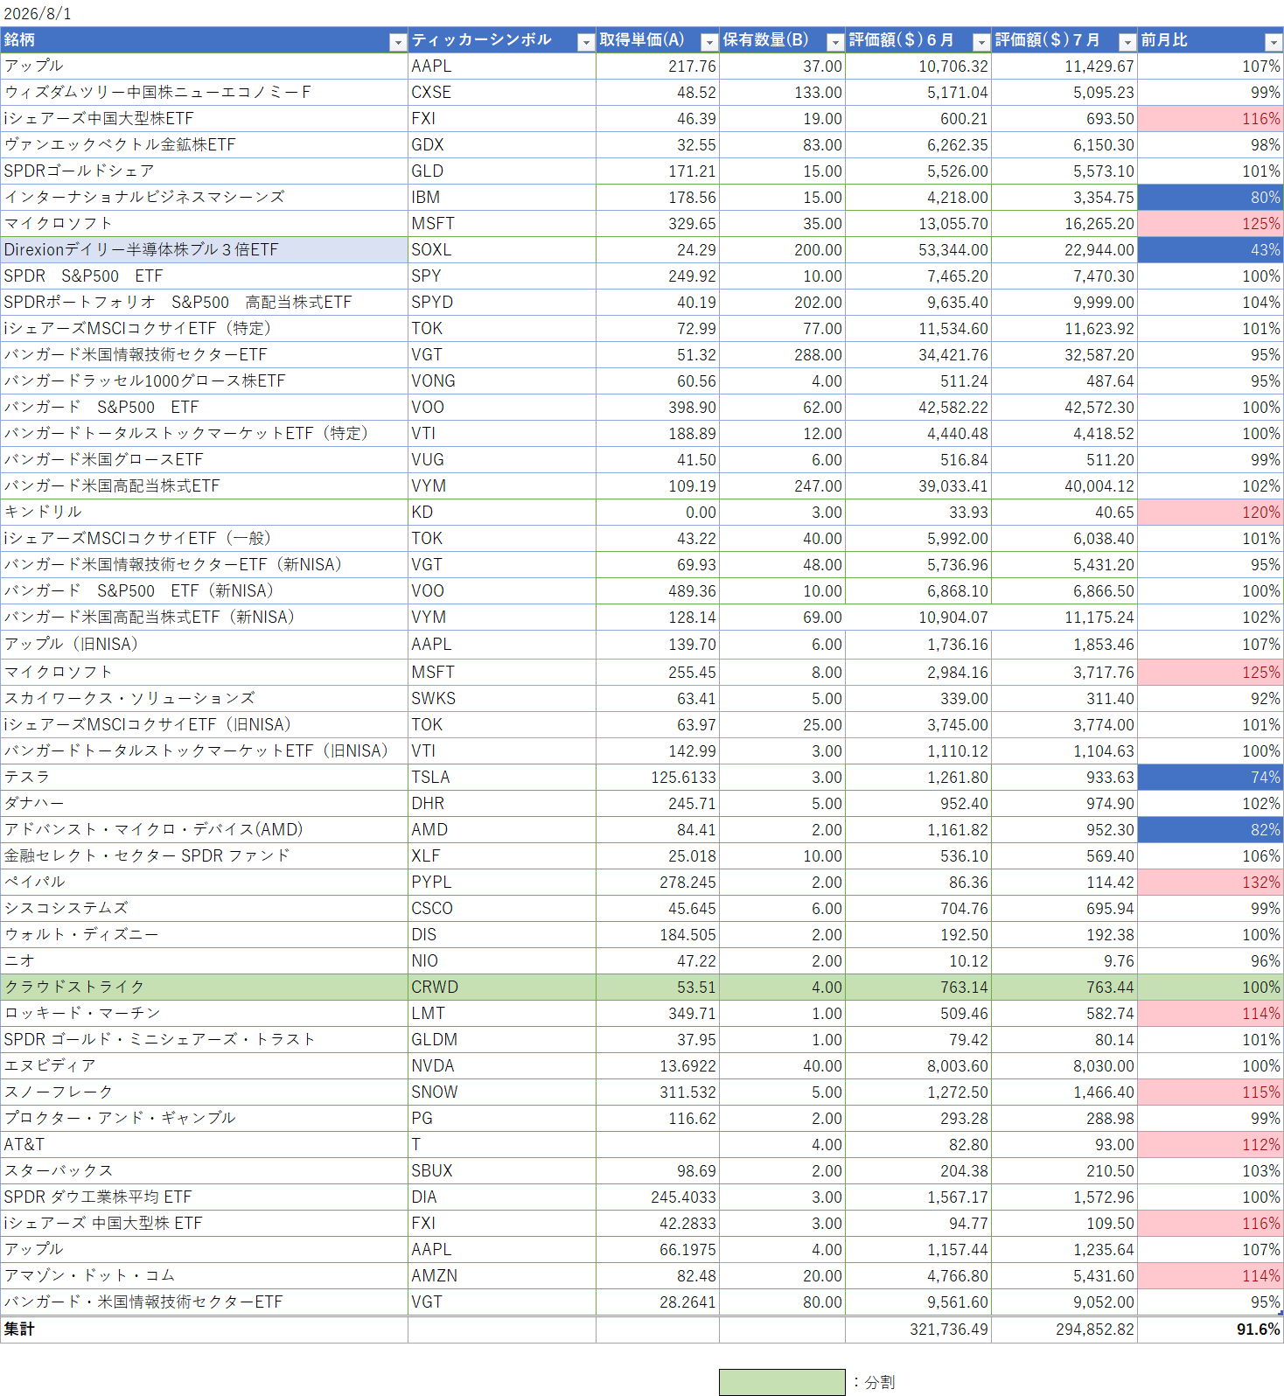Click the AMZN ticker cell

point(502,1275)
